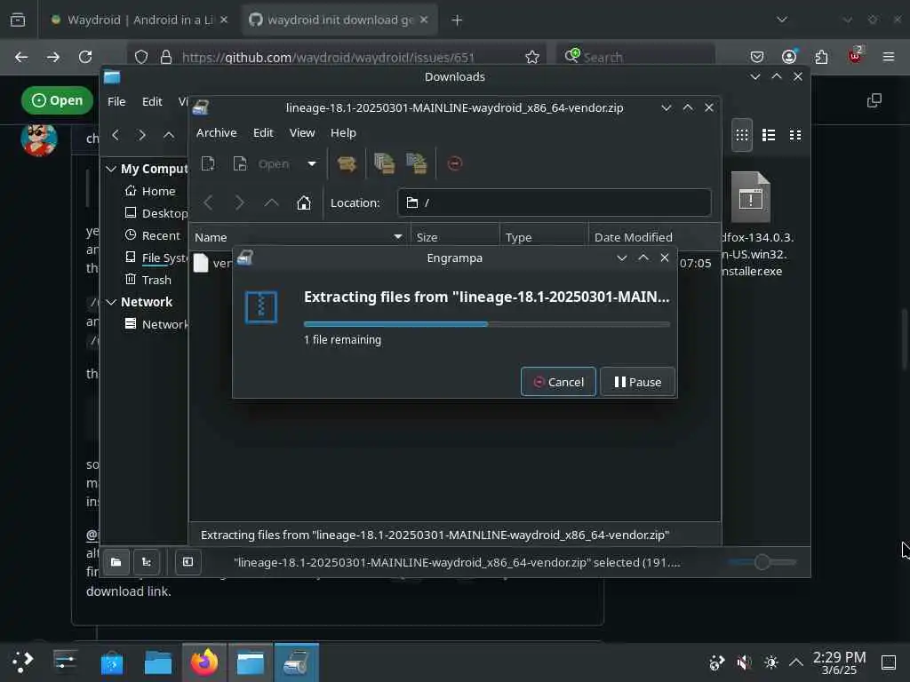Click the red Stop icon in Engrampa toolbar
This screenshot has width=910, height=682.
pos(455,163)
